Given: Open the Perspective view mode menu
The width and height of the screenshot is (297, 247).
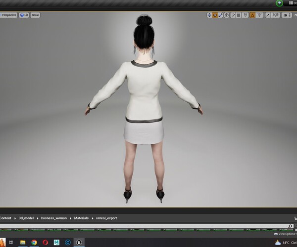Looking at the screenshot, I should 8,15.
